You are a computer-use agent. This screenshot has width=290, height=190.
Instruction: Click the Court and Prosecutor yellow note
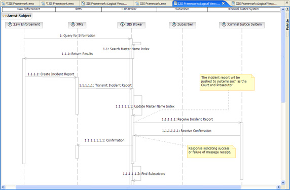point(227,82)
